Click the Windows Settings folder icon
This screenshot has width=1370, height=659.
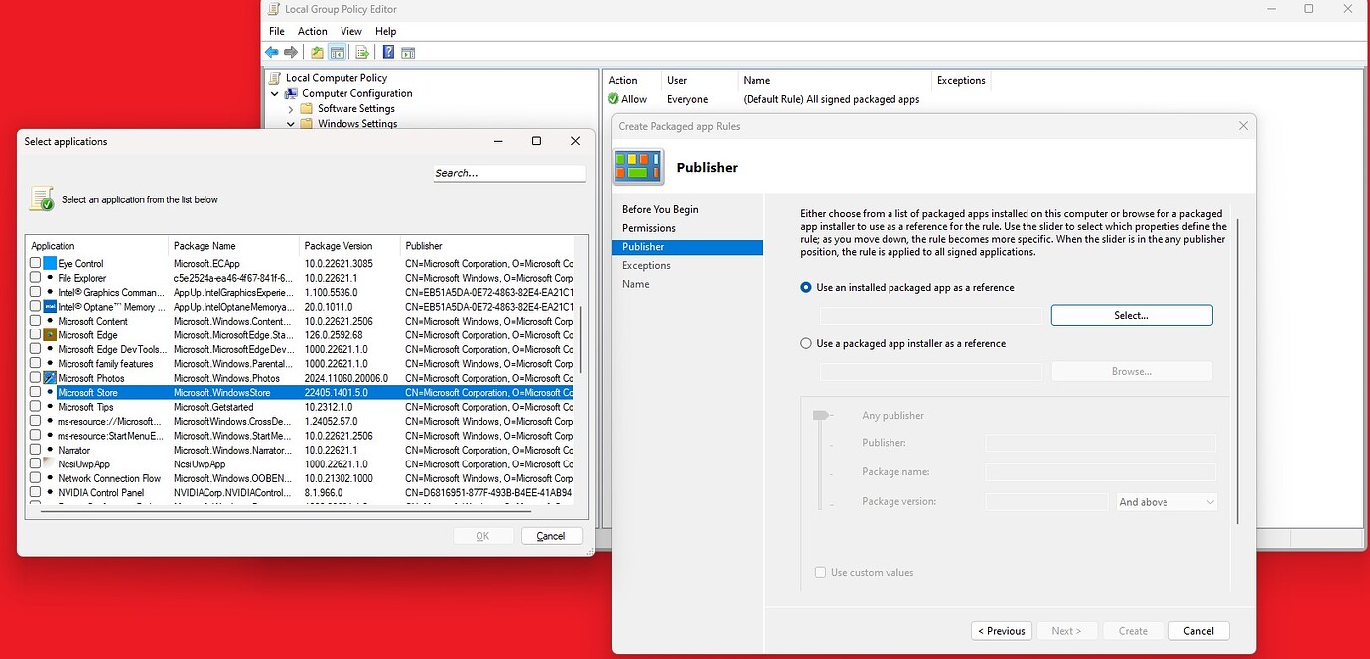point(307,124)
